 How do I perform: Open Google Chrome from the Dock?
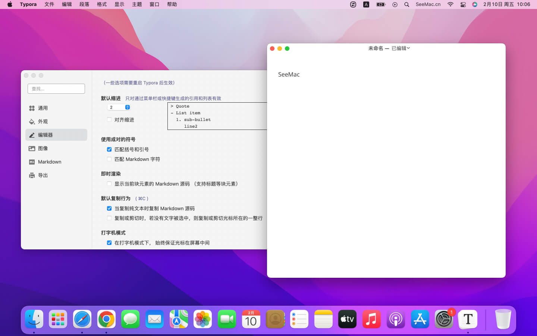click(x=106, y=319)
